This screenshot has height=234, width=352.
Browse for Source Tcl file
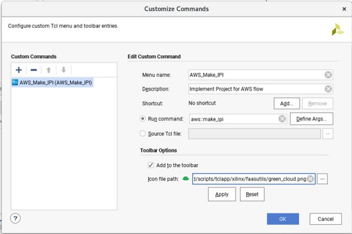pyautogui.click(x=328, y=134)
